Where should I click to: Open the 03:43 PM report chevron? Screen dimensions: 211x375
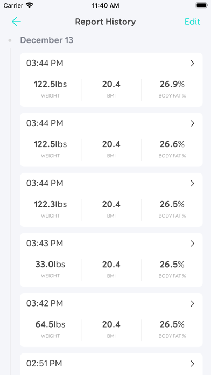[x=192, y=244]
